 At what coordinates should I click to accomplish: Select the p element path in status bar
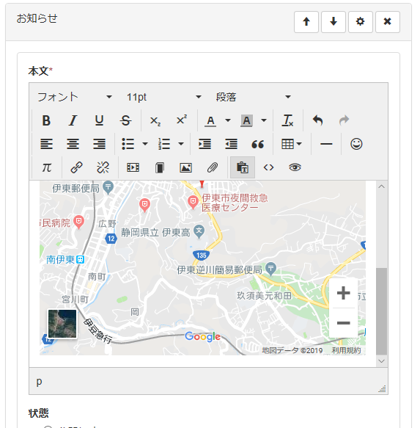click(x=40, y=381)
